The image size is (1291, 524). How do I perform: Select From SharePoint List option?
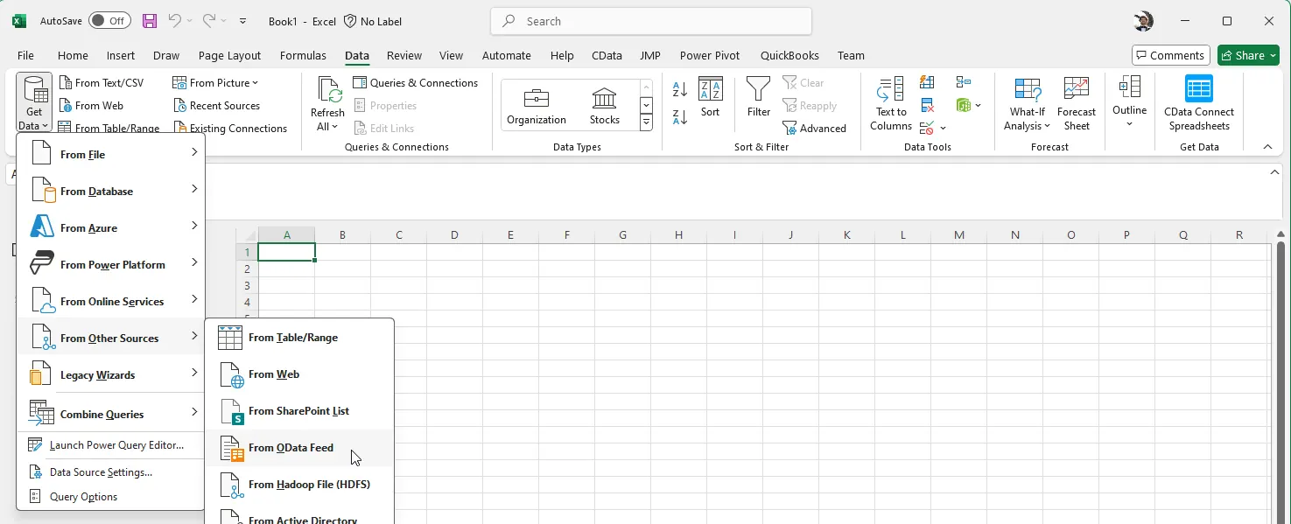click(298, 411)
